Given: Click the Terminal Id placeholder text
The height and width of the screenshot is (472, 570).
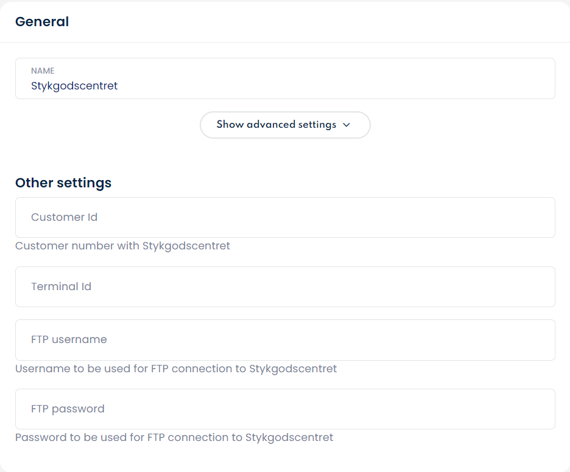Looking at the screenshot, I should (x=61, y=286).
